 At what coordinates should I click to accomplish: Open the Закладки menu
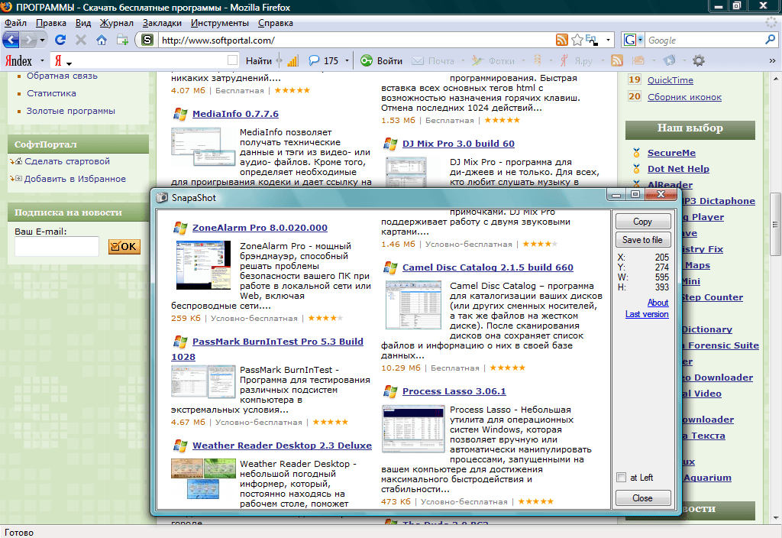162,23
